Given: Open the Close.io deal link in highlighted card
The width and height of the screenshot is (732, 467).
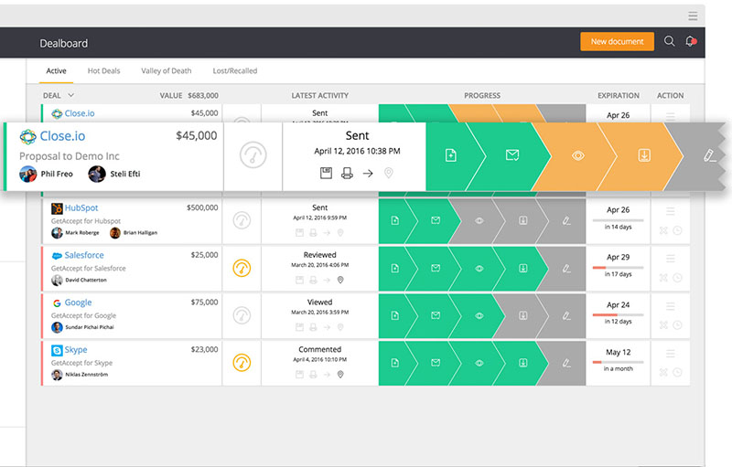Looking at the screenshot, I should point(62,136).
